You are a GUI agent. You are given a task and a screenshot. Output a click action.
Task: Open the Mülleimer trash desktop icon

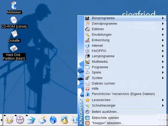[x=14, y=5]
